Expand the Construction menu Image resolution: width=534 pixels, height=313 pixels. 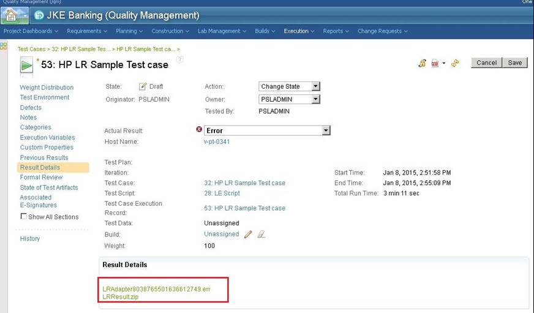[x=170, y=31]
